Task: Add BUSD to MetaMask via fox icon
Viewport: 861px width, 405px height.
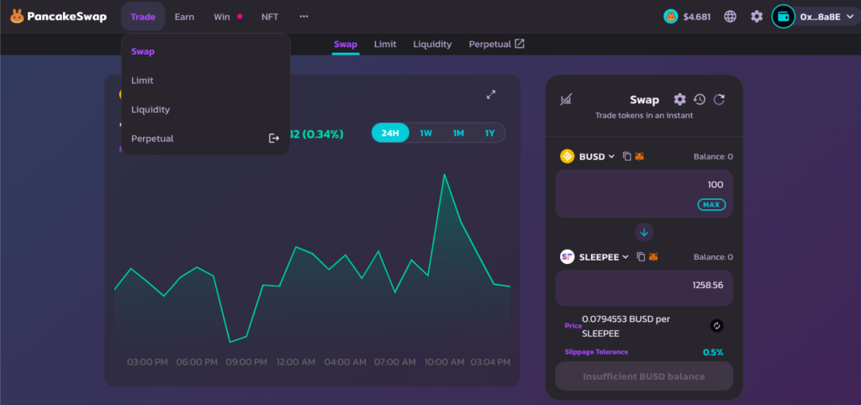Action: tap(640, 156)
